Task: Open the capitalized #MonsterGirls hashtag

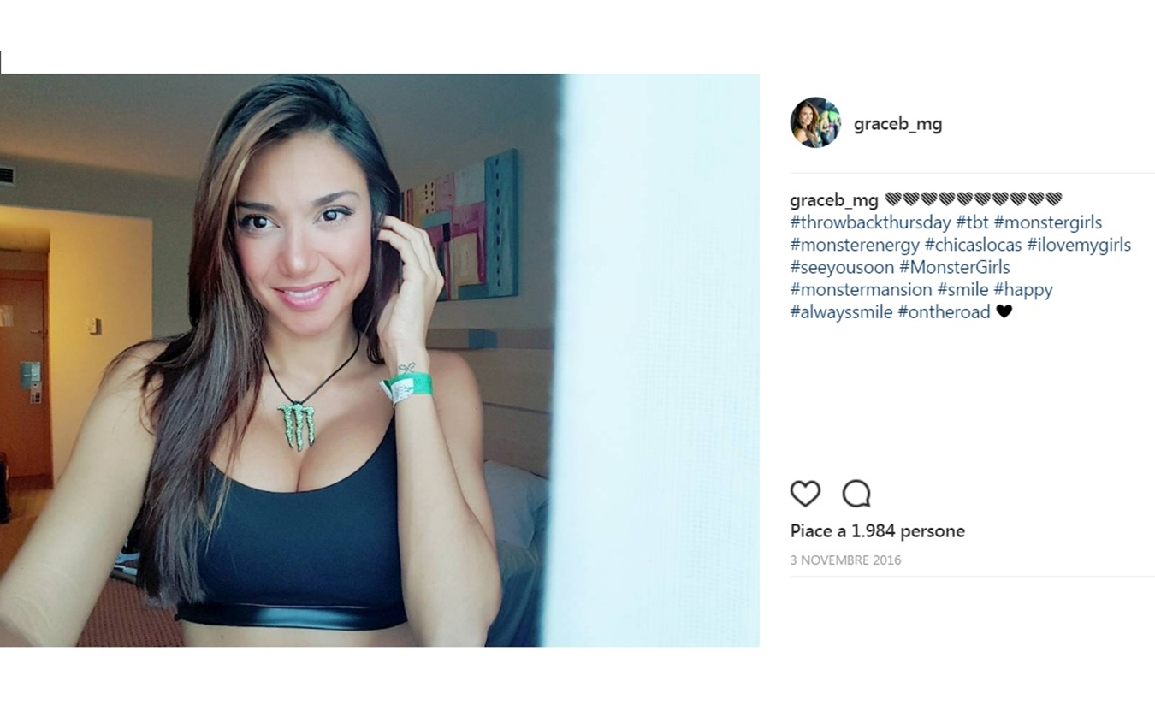Action: point(954,267)
